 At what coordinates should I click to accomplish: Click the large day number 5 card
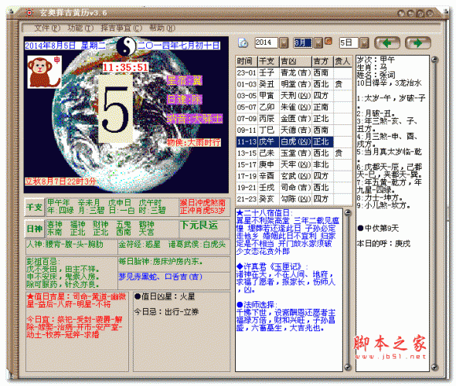click(x=115, y=109)
